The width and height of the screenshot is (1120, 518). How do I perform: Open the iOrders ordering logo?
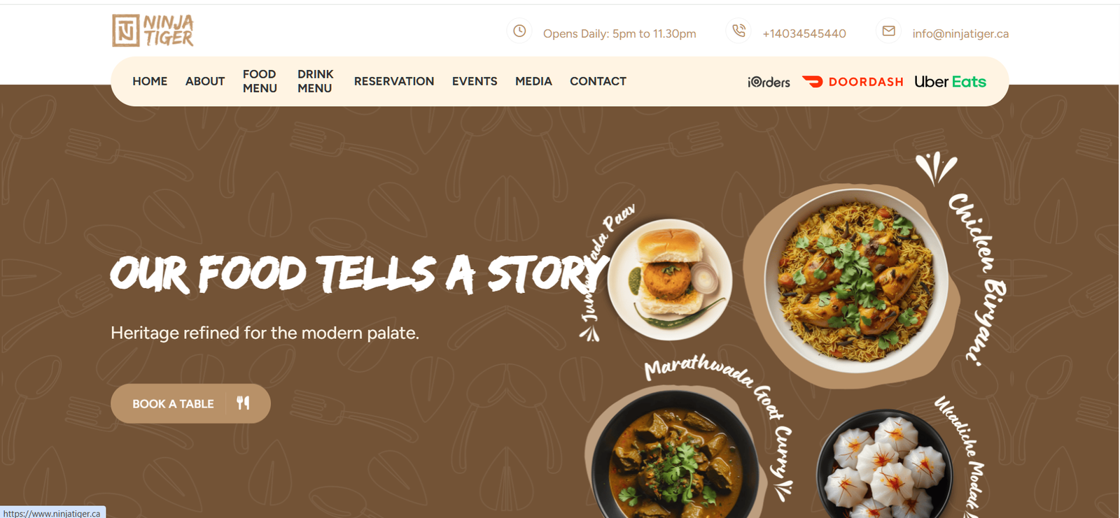[x=769, y=82]
